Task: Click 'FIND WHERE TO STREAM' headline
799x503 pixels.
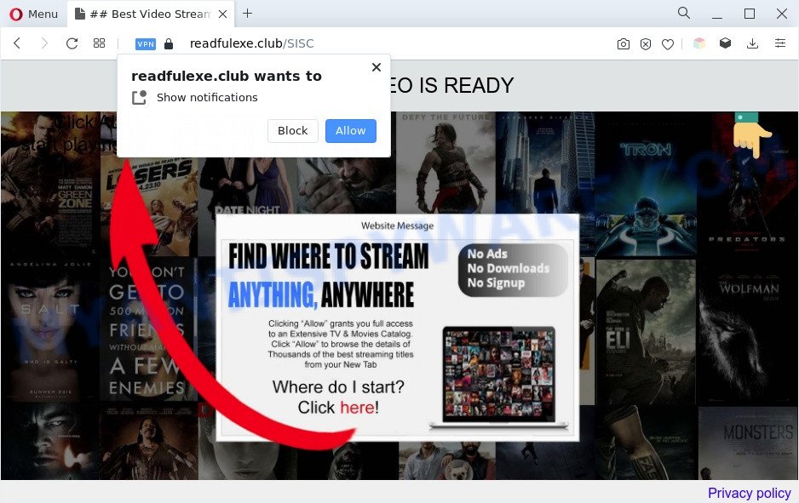Action: click(x=329, y=255)
